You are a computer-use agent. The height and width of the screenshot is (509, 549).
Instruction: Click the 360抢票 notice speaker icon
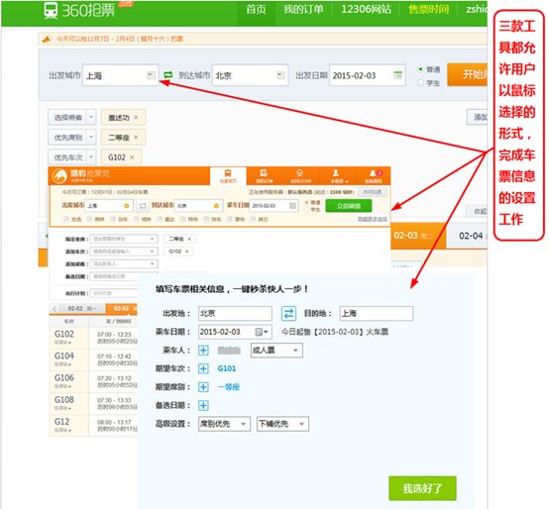point(47,39)
